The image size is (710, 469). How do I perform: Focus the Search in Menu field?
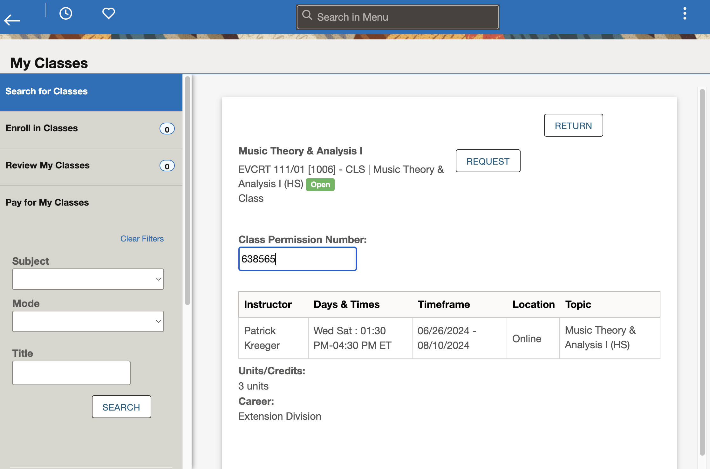point(398,17)
